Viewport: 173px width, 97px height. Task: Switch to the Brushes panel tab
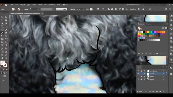149,24
